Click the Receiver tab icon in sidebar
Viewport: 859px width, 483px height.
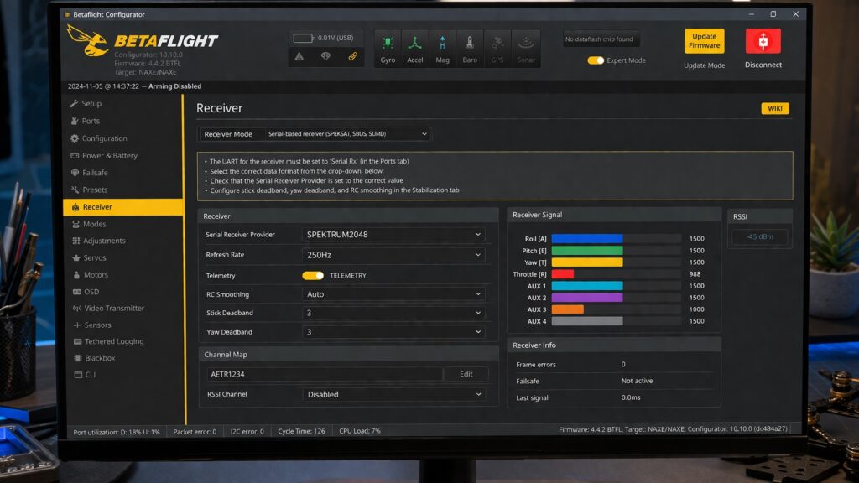coord(75,207)
